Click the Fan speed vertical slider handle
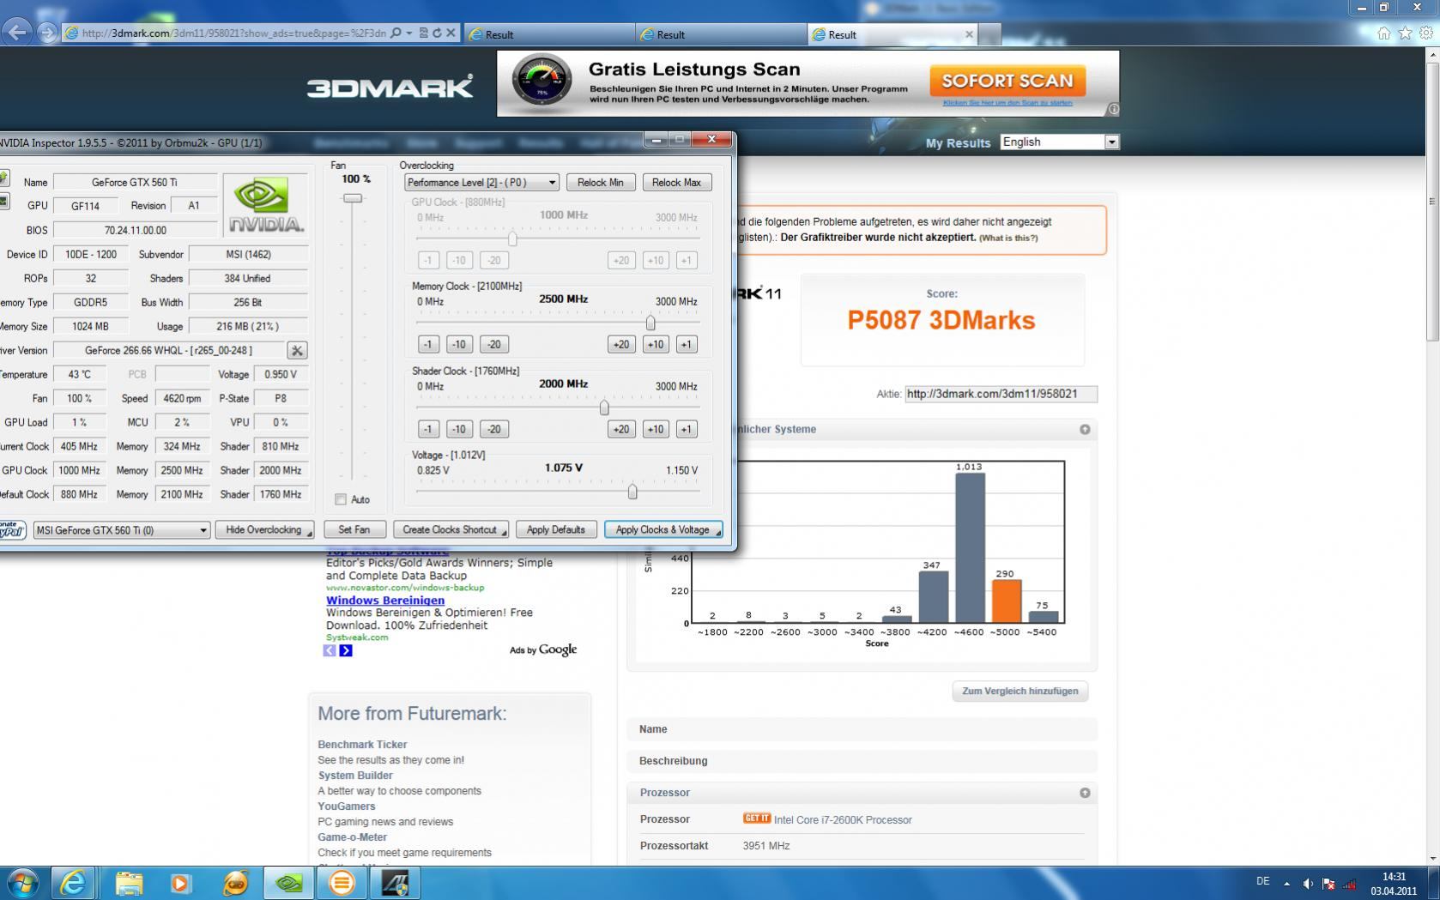 click(353, 198)
